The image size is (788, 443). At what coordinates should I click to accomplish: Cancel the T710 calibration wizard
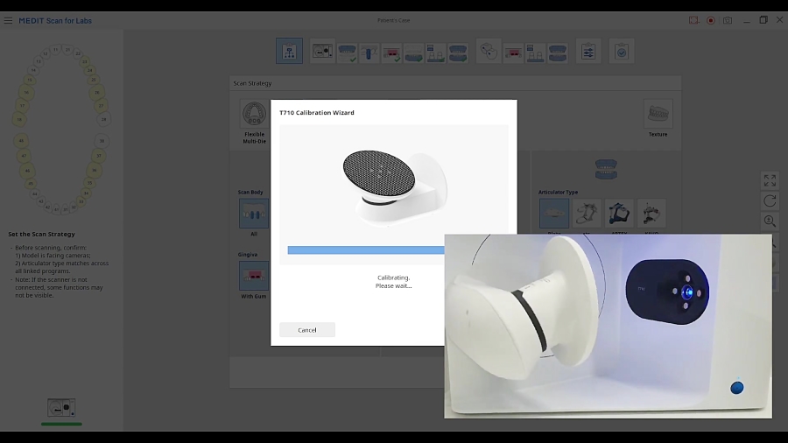coord(306,330)
